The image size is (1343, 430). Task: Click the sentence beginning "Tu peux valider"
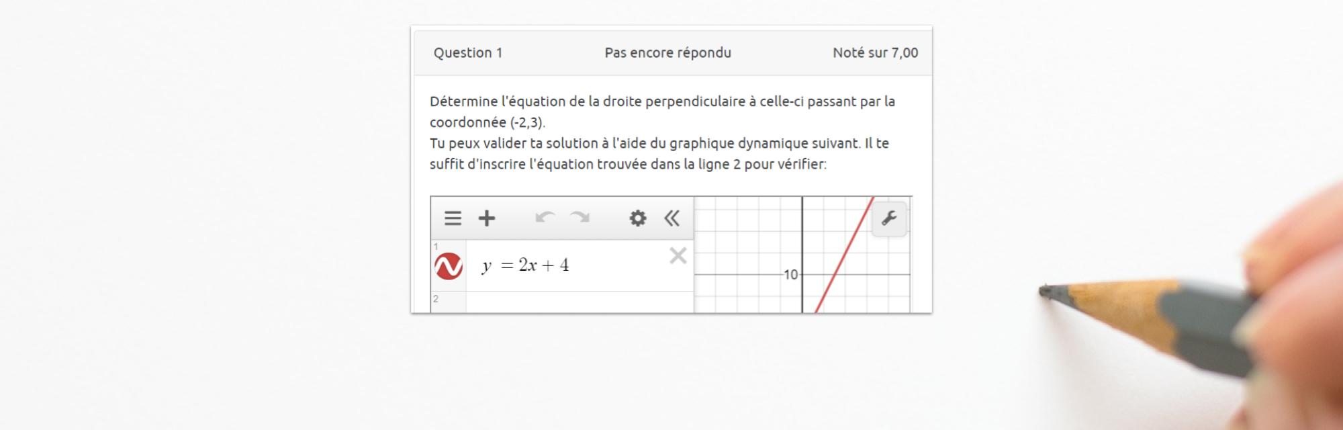(659, 144)
